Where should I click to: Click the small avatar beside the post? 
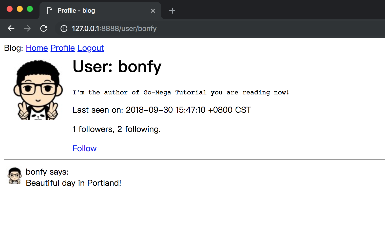(x=15, y=176)
